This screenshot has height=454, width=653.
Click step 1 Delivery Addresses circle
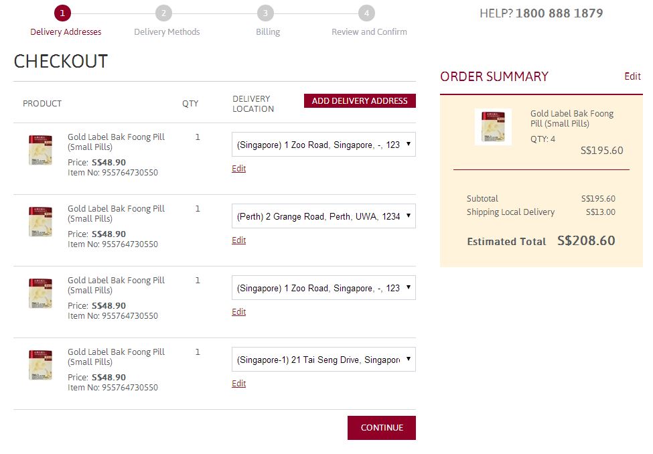(62, 13)
